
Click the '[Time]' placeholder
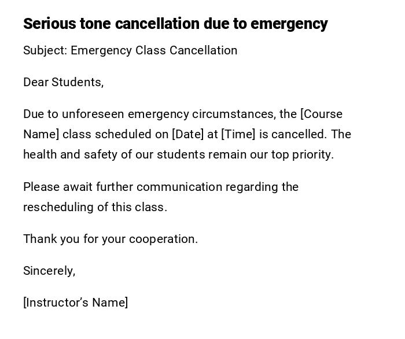[238, 134]
